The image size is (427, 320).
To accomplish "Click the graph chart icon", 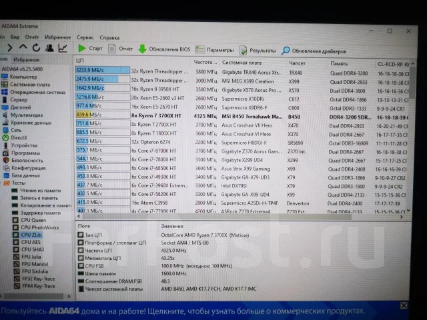I will tap(63, 48).
